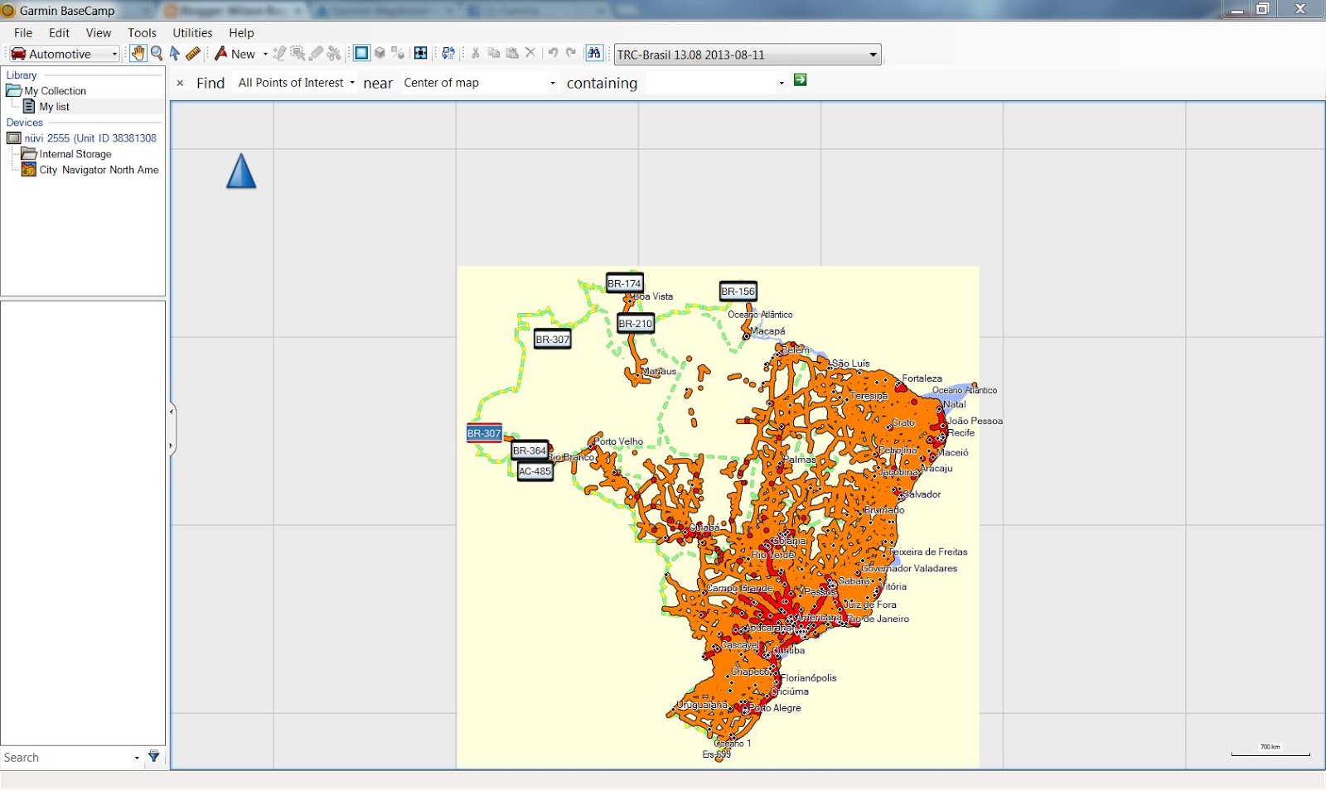Viewport: 1326px width, 790px height.
Task: Click the Divide scissors tool icon
Action: tap(334, 54)
